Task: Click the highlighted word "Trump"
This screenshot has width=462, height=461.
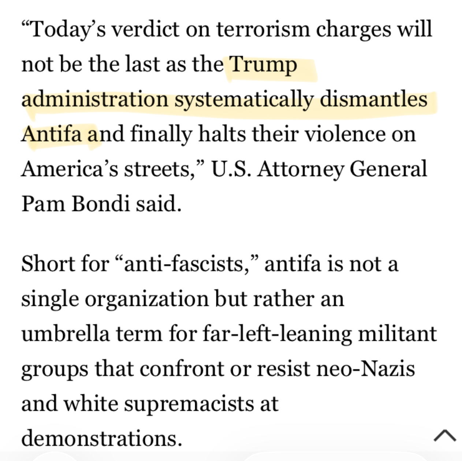Action: pos(263,64)
